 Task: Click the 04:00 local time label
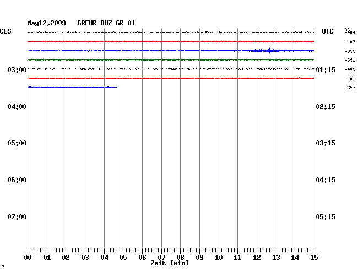pyautogui.click(x=17, y=107)
